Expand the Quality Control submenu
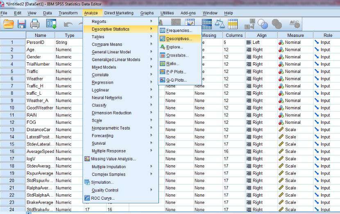 (x=120, y=190)
